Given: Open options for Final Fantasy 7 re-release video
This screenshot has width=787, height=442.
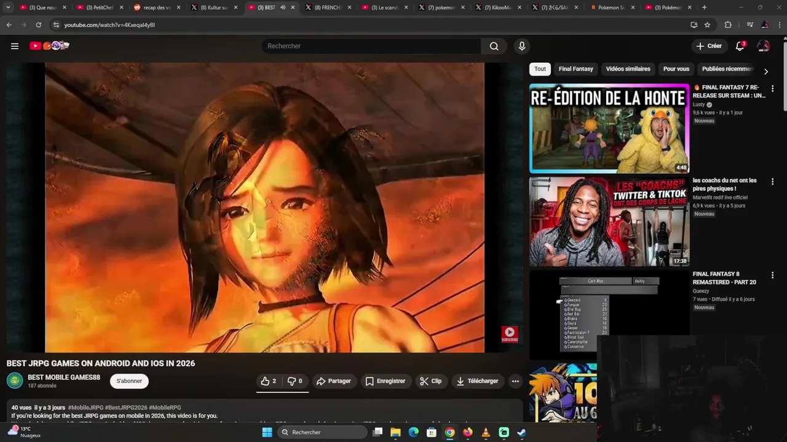Looking at the screenshot, I should (x=772, y=88).
